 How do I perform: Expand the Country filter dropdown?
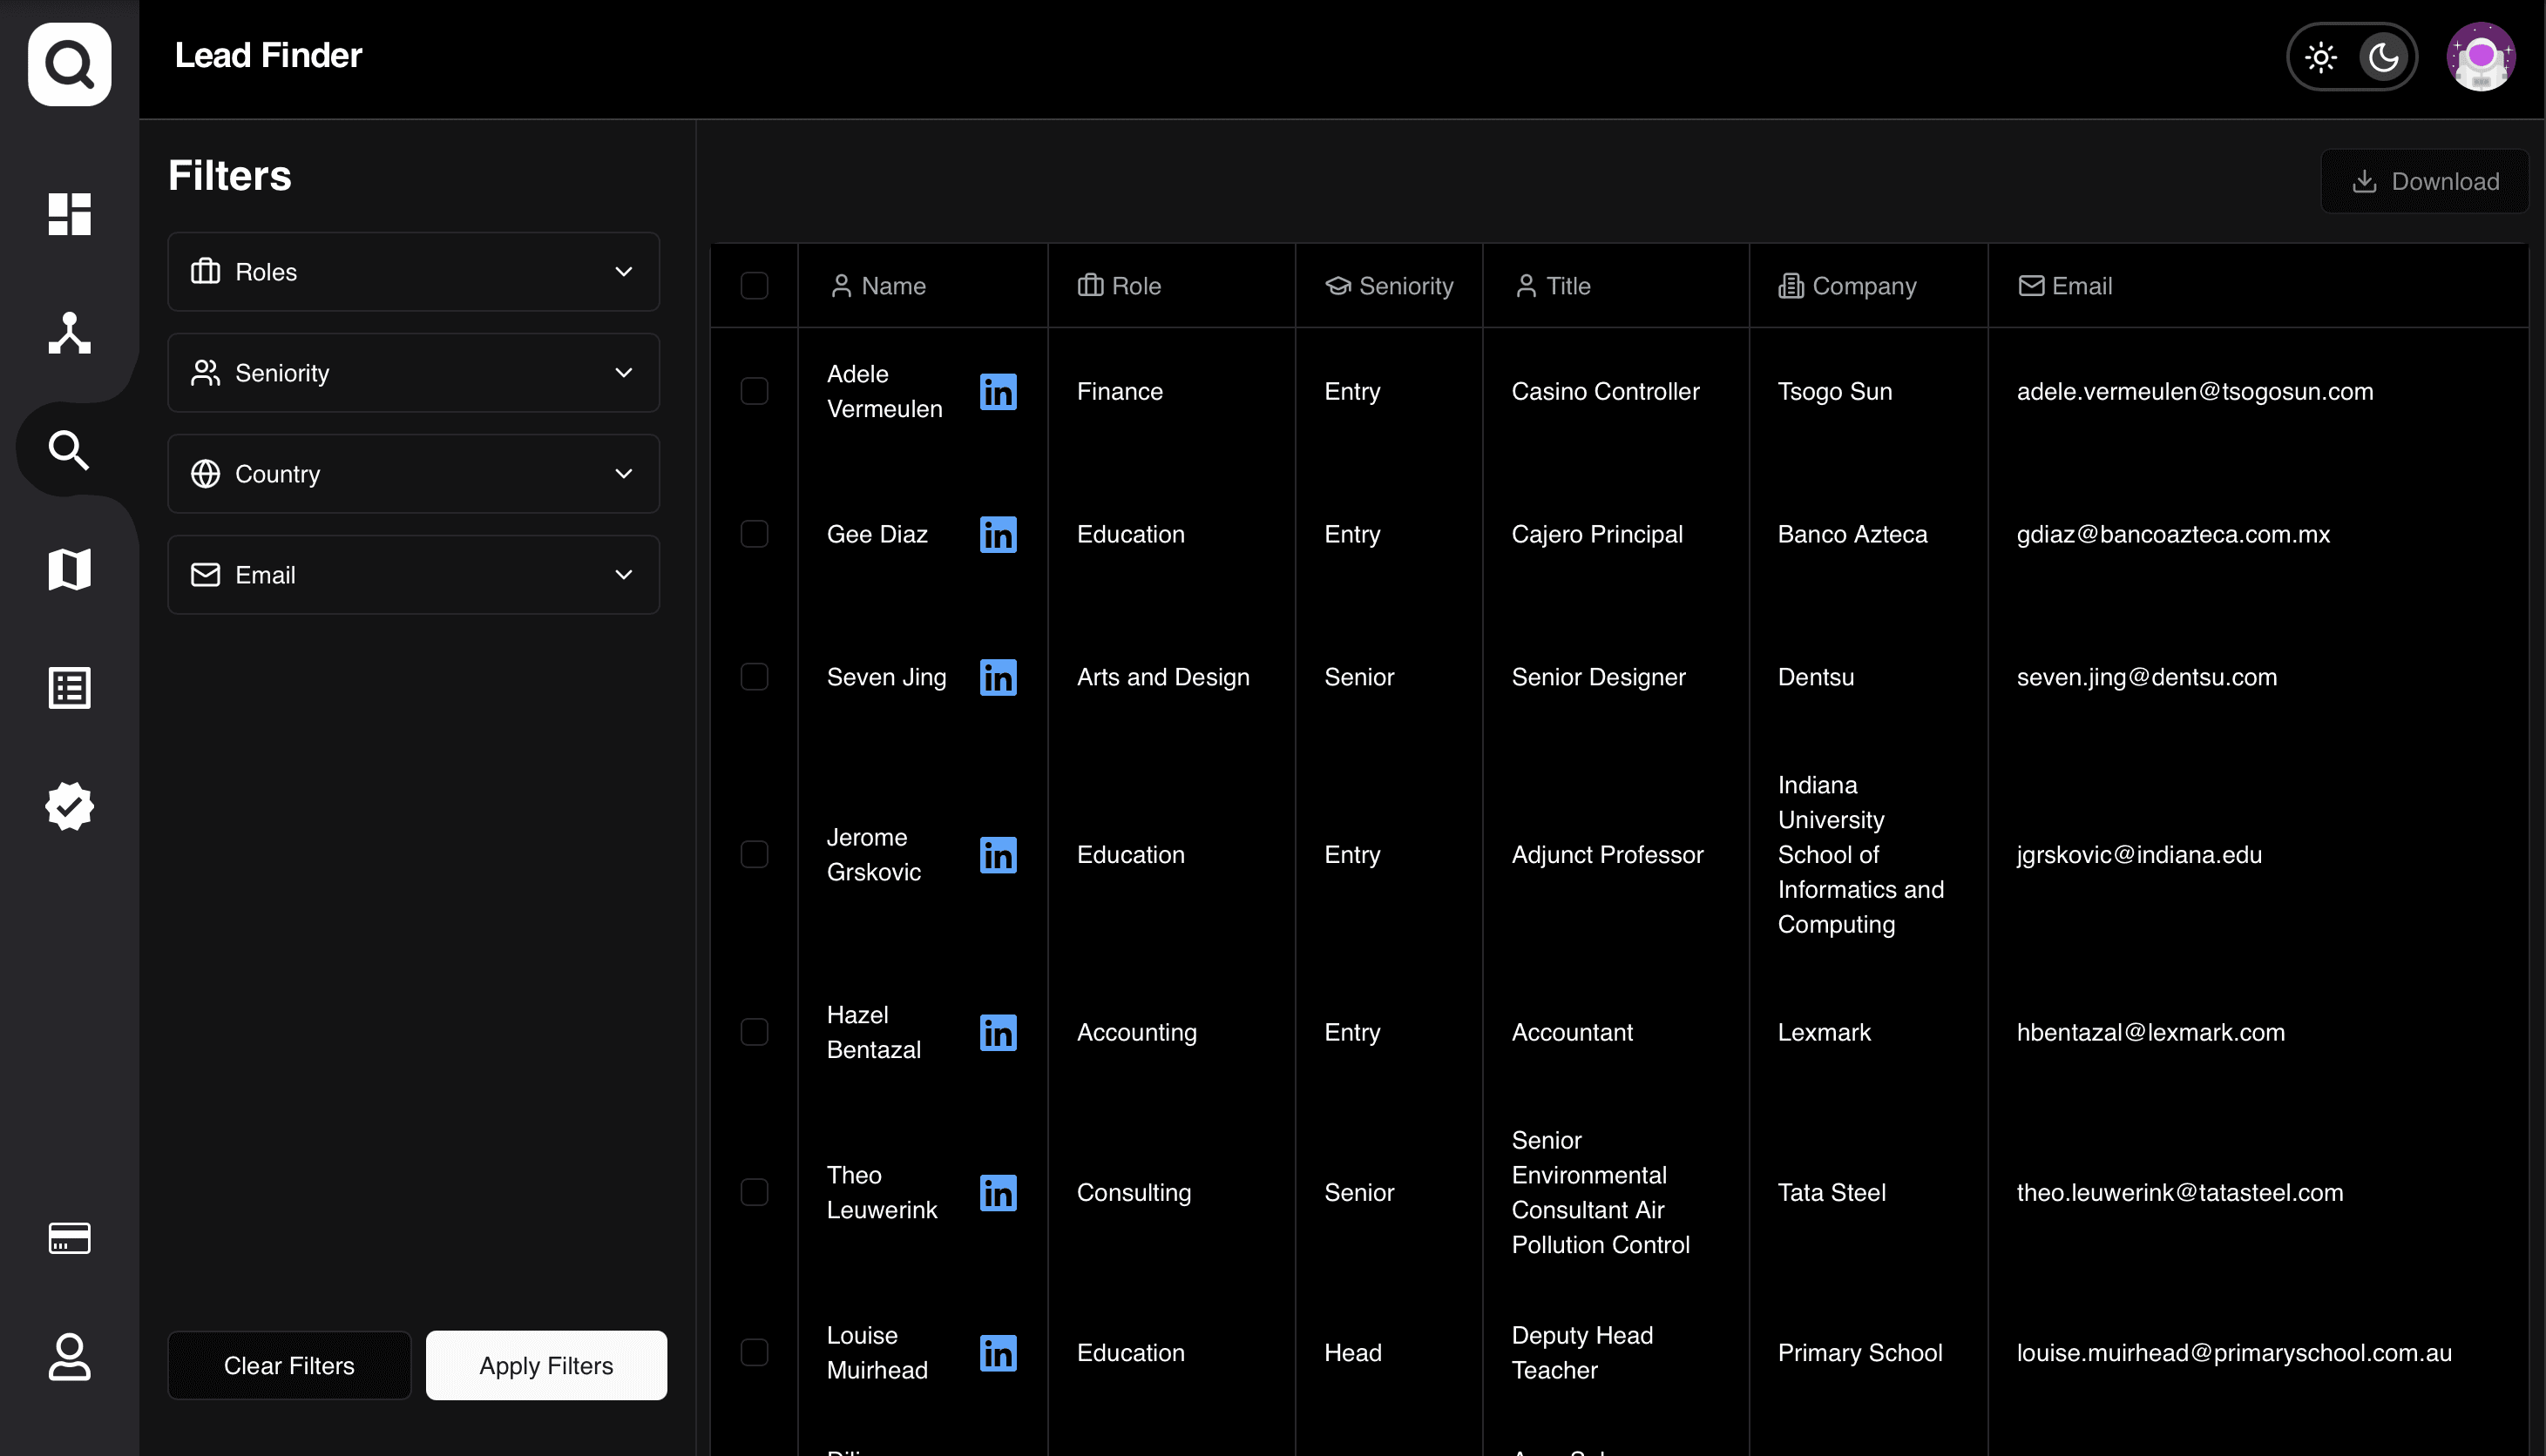[x=413, y=474]
